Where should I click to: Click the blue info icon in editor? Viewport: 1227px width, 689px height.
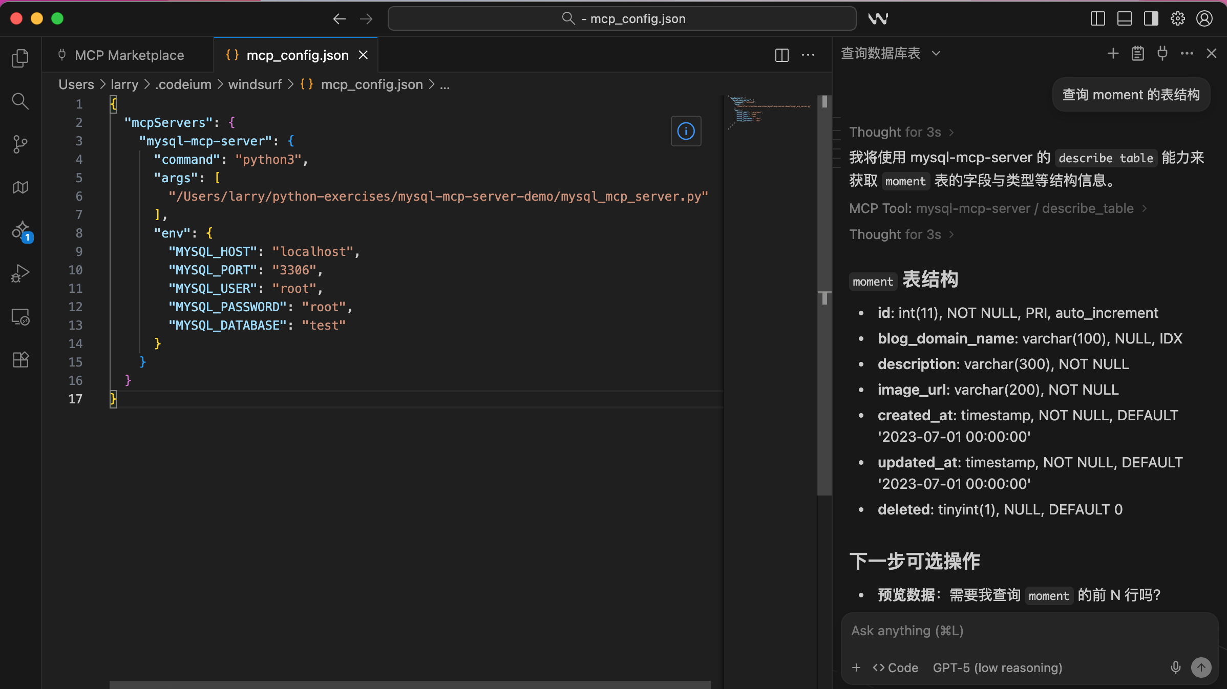coord(686,131)
